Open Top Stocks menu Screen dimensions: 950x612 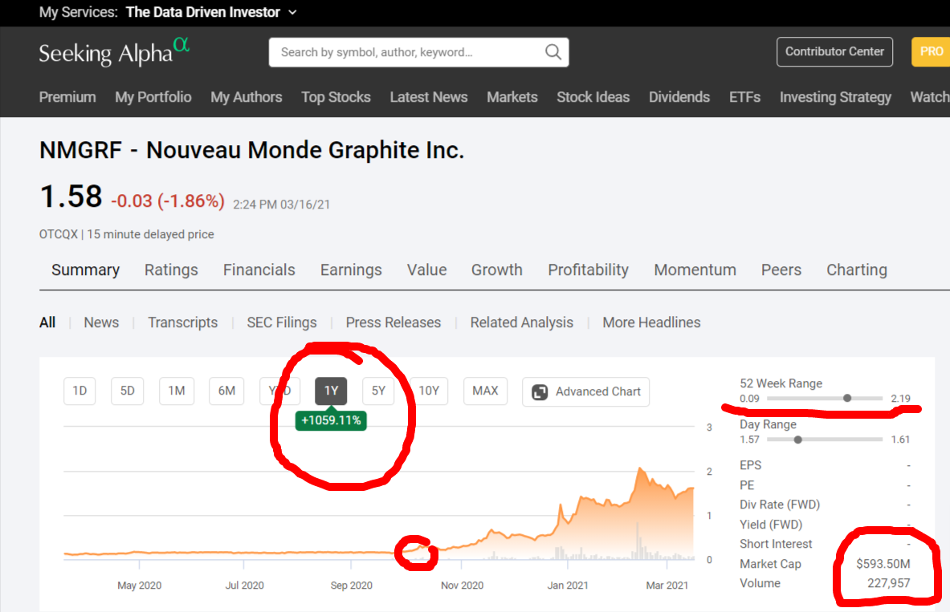coord(336,97)
